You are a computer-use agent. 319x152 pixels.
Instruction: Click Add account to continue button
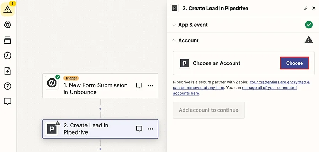pos(208,110)
